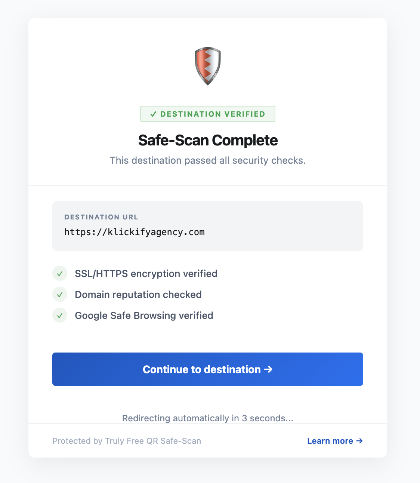
Task: Click the Google Safe Browsing check icon
Action: [x=60, y=316]
